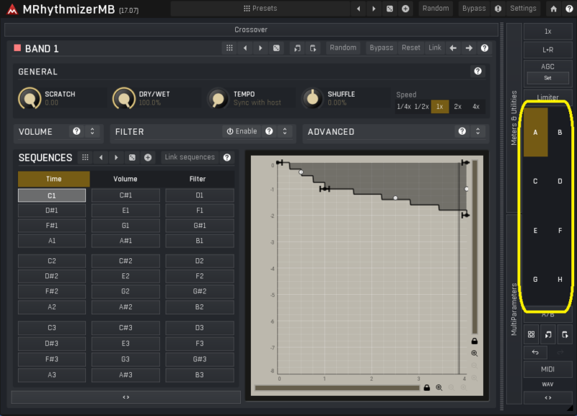Add a new sequence with plus icon

point(148,157)
